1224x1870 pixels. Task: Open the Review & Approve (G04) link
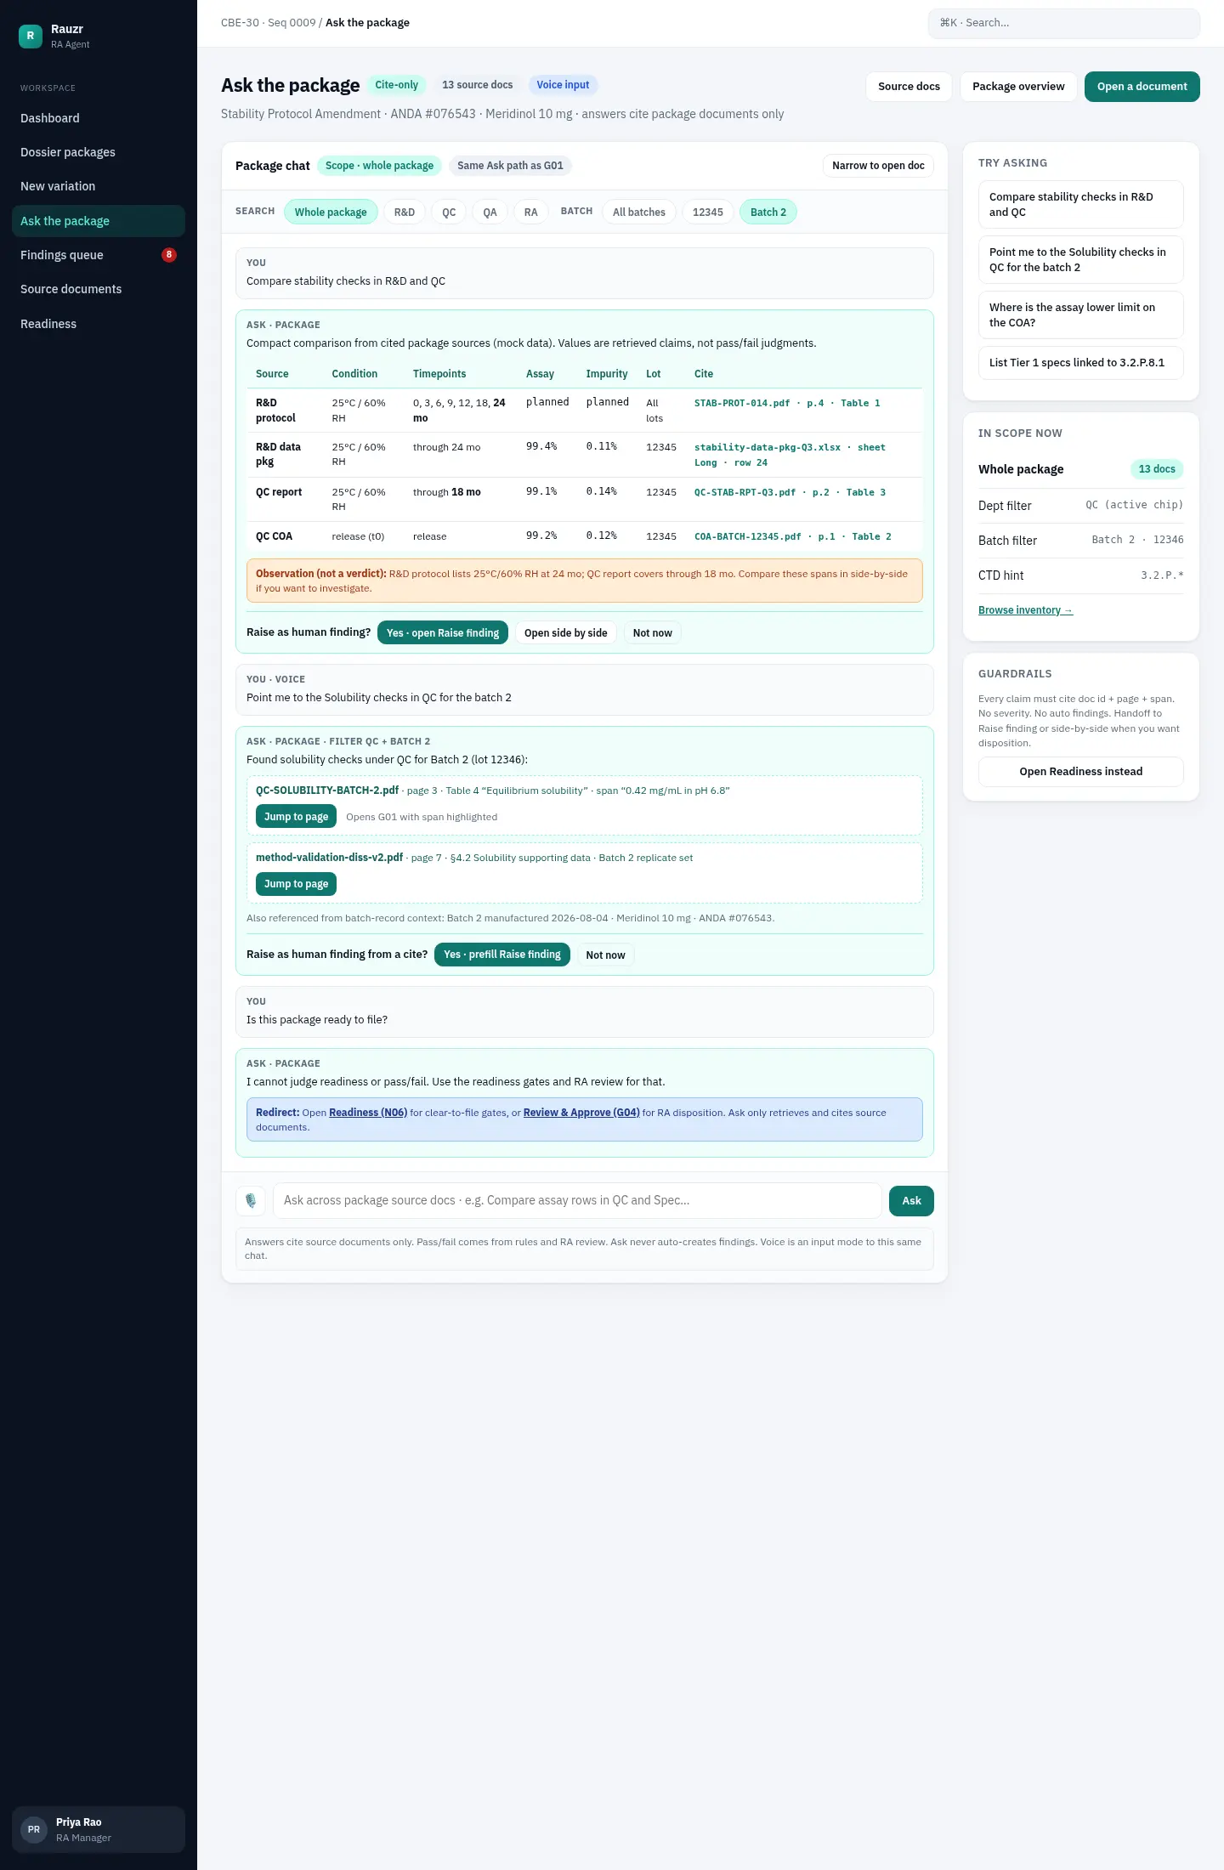[x=581, y=1113]
